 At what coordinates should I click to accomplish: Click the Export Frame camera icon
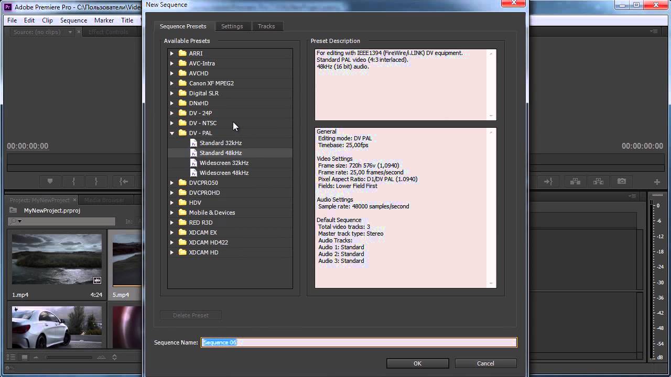(x=621, y=181)
